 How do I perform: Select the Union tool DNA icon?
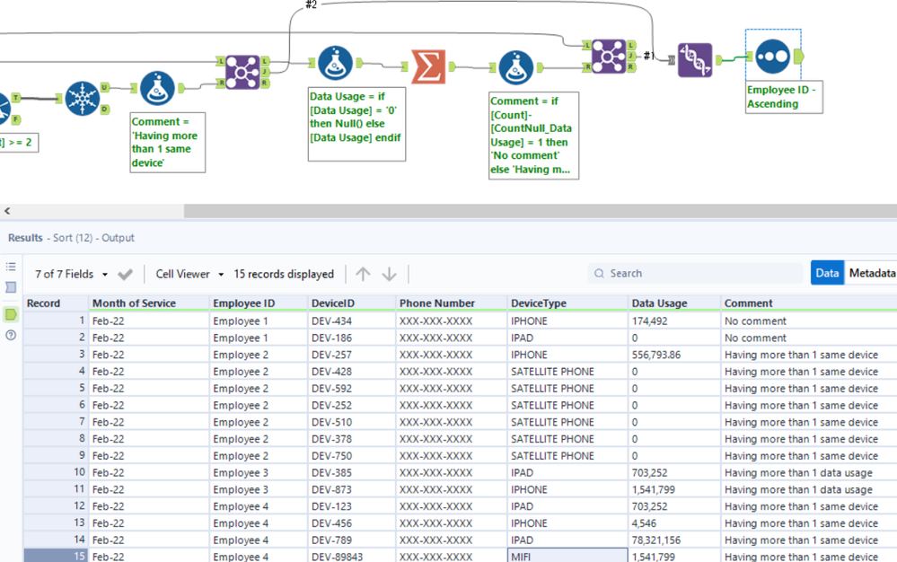click(x=695, y=59)
